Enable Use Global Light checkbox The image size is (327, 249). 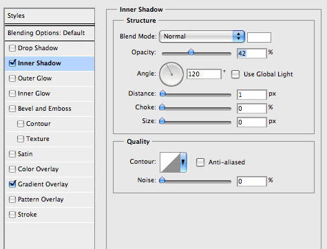pyautogui.click(x=235, y=74)
